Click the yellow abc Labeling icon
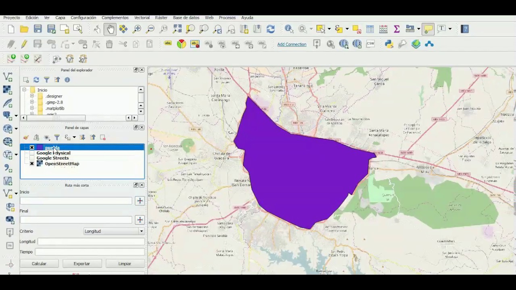This screenshot has height=290, width=516. [x=168, y=43]
